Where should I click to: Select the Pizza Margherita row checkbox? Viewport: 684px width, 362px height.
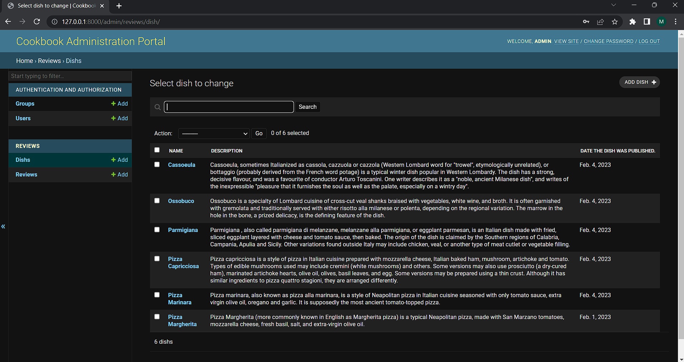tap(157, 317)
